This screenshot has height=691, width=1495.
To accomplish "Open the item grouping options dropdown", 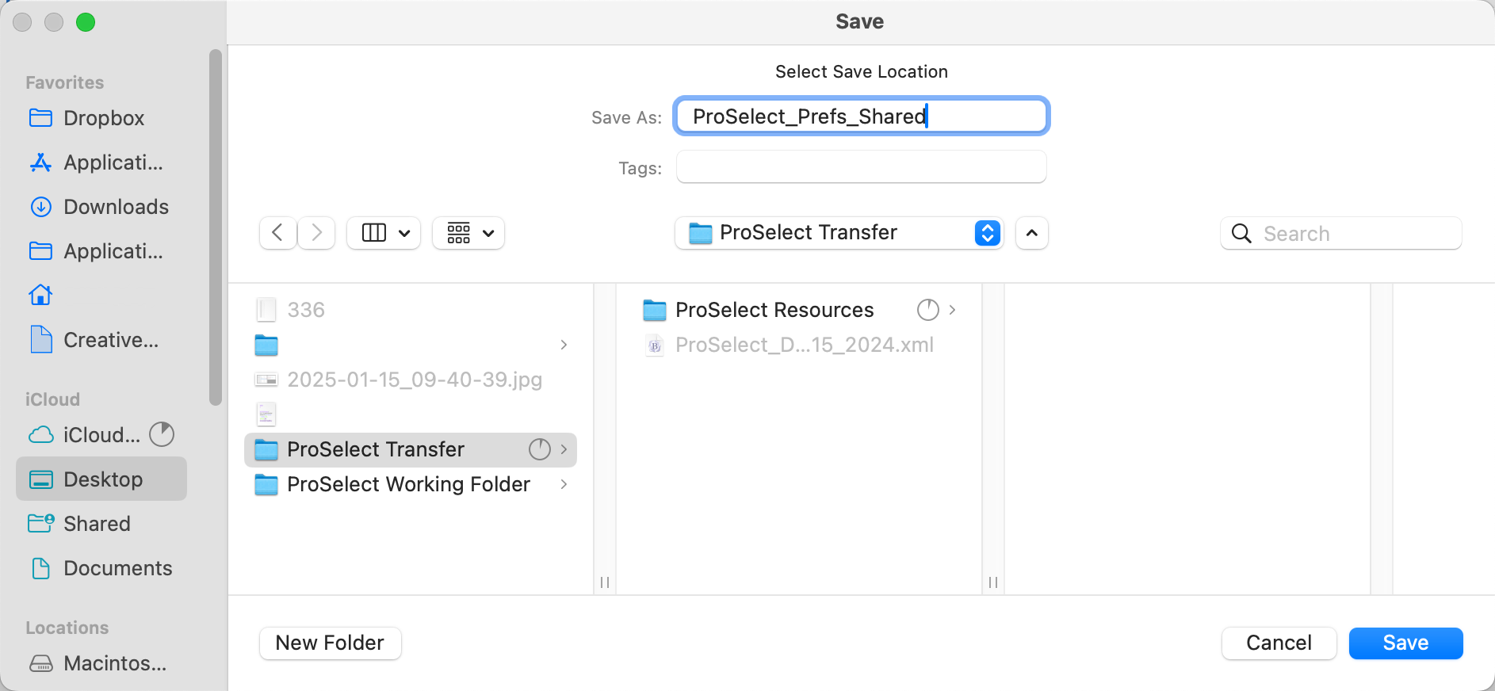I will (468, 233).
